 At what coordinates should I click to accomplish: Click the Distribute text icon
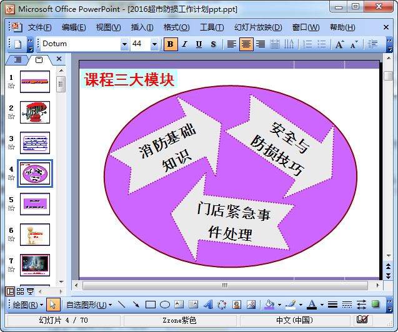(275, 44)
